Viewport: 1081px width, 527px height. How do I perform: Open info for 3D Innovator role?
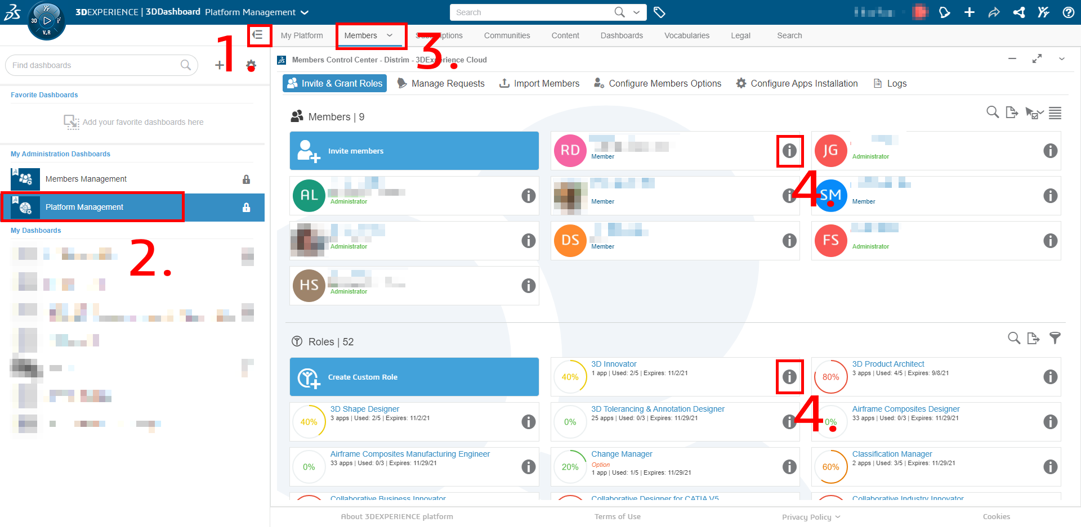[789, 377]
